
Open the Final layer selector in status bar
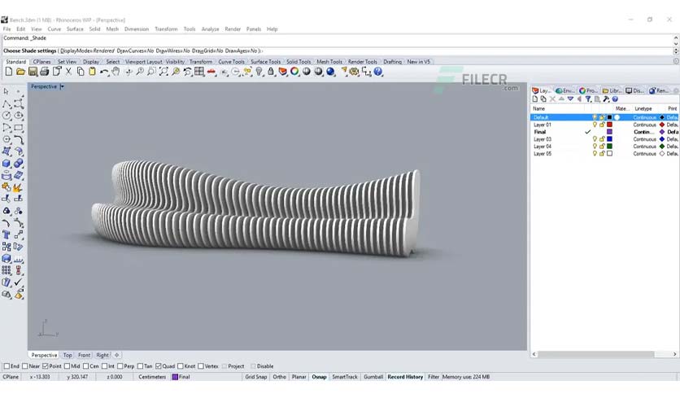pos(181,377)
